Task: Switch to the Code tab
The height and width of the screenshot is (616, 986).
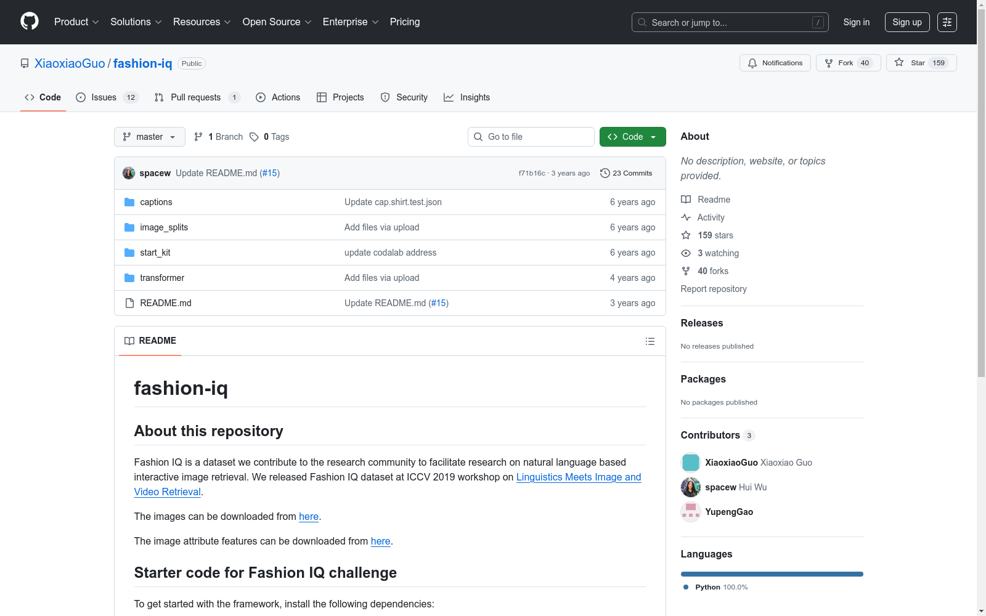Action: [x=43, y=97]
